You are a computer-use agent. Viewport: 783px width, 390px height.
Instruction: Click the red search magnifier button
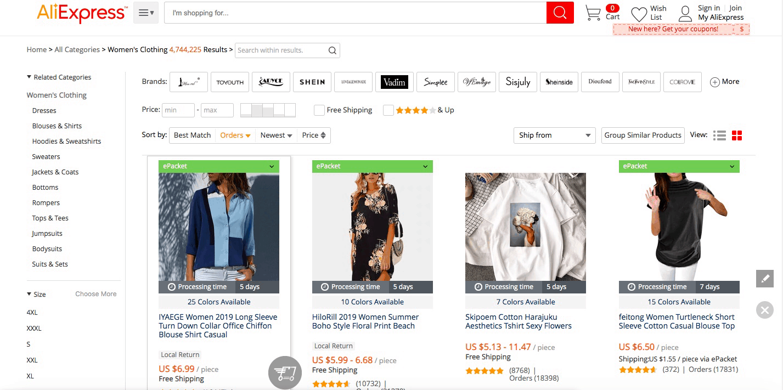[559, 12]
